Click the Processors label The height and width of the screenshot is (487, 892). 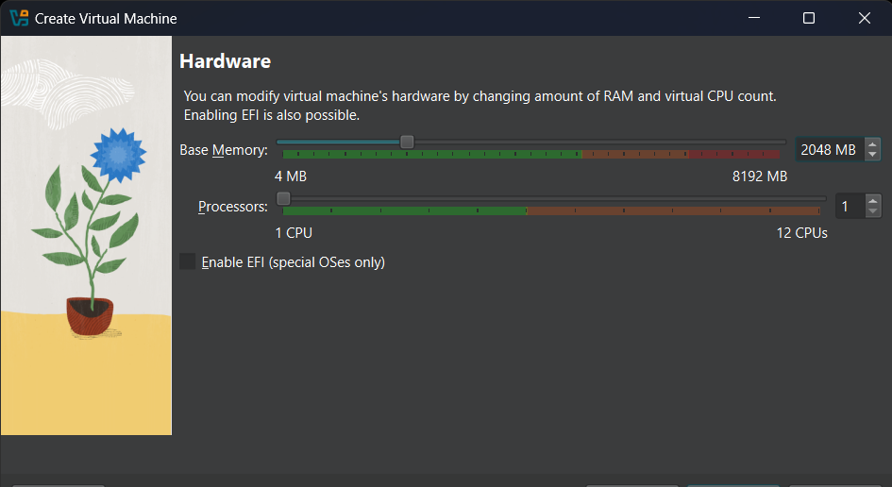[232, 207]
